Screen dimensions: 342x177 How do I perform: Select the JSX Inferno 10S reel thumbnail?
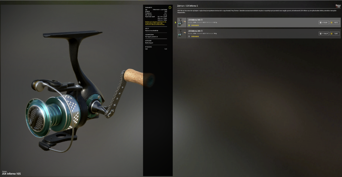[182, 23]
